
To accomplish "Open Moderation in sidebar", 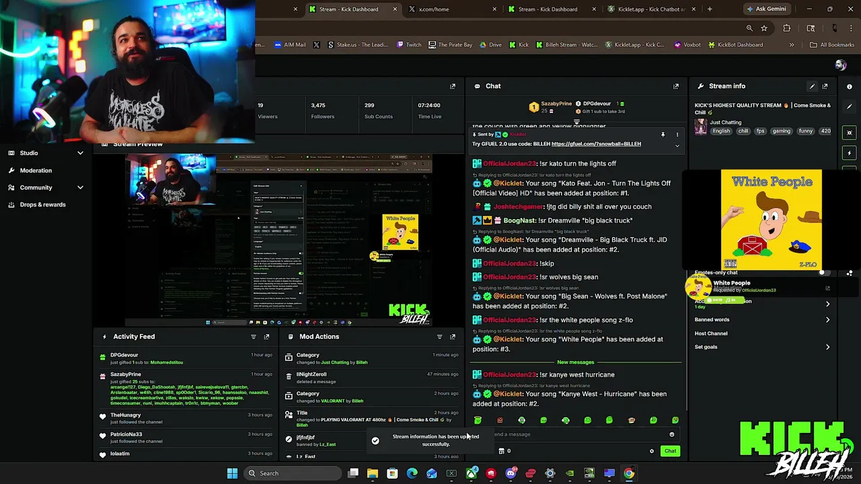I will click(36, 170).
